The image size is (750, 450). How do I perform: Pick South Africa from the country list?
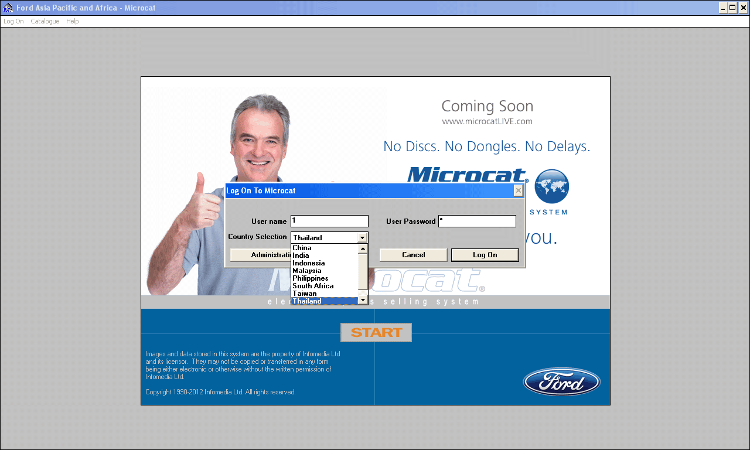click(313, 286)
